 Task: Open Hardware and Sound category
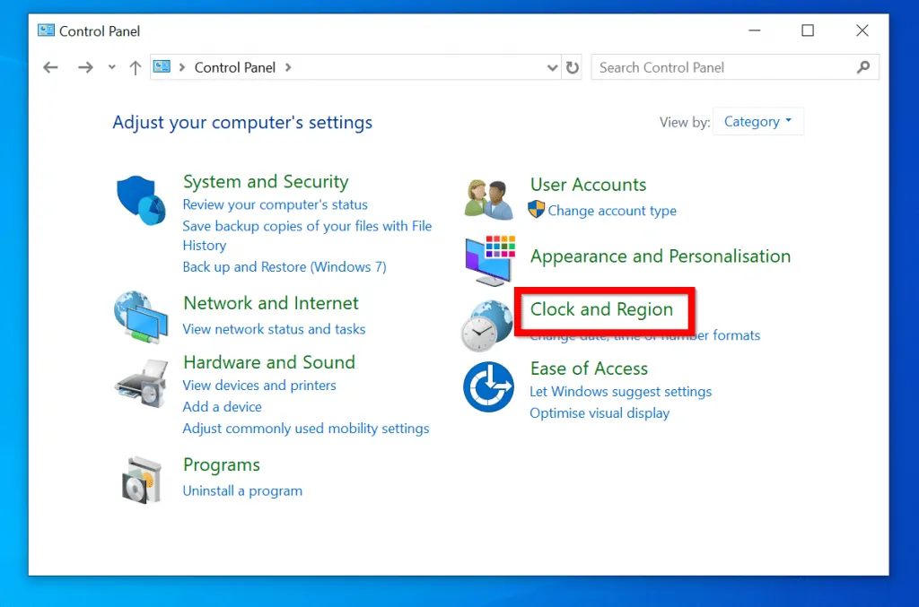(269, 362)
